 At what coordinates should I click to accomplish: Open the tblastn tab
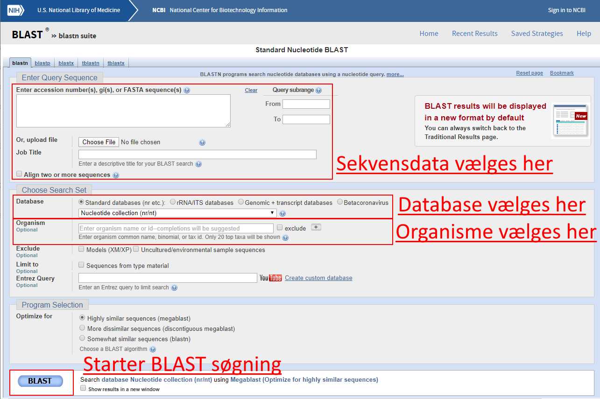click(91, 63)
